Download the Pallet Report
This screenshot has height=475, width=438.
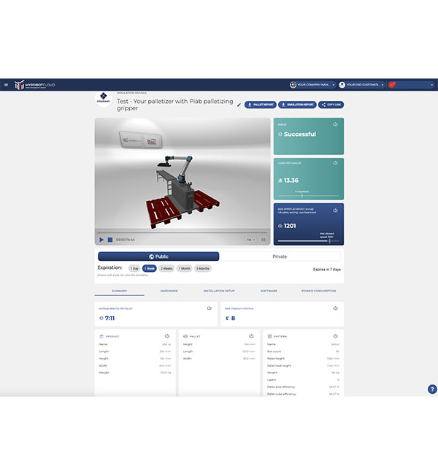pyautogui.click(x=261, y=104)
